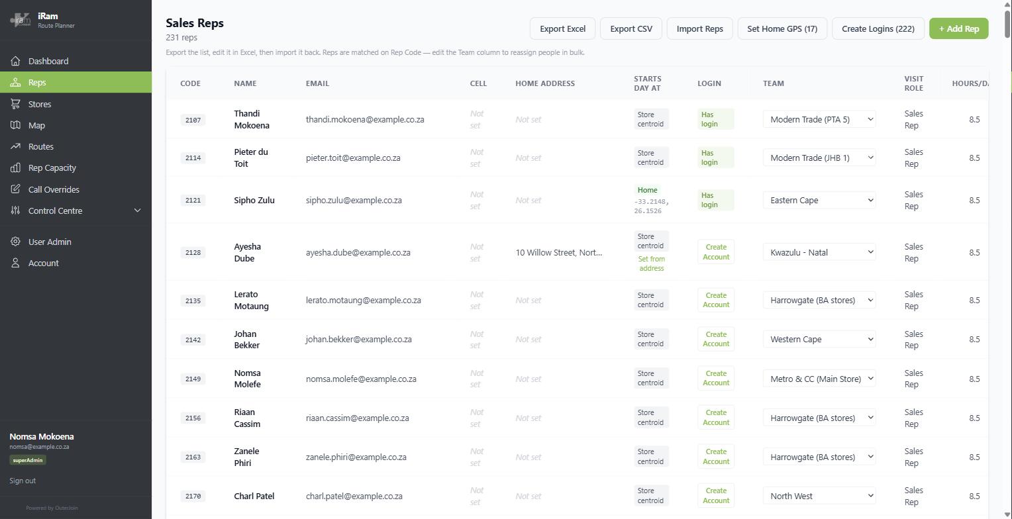Click the Dashboard home icon
This screenshot has height=519, width=1012.
click(15, 61)
